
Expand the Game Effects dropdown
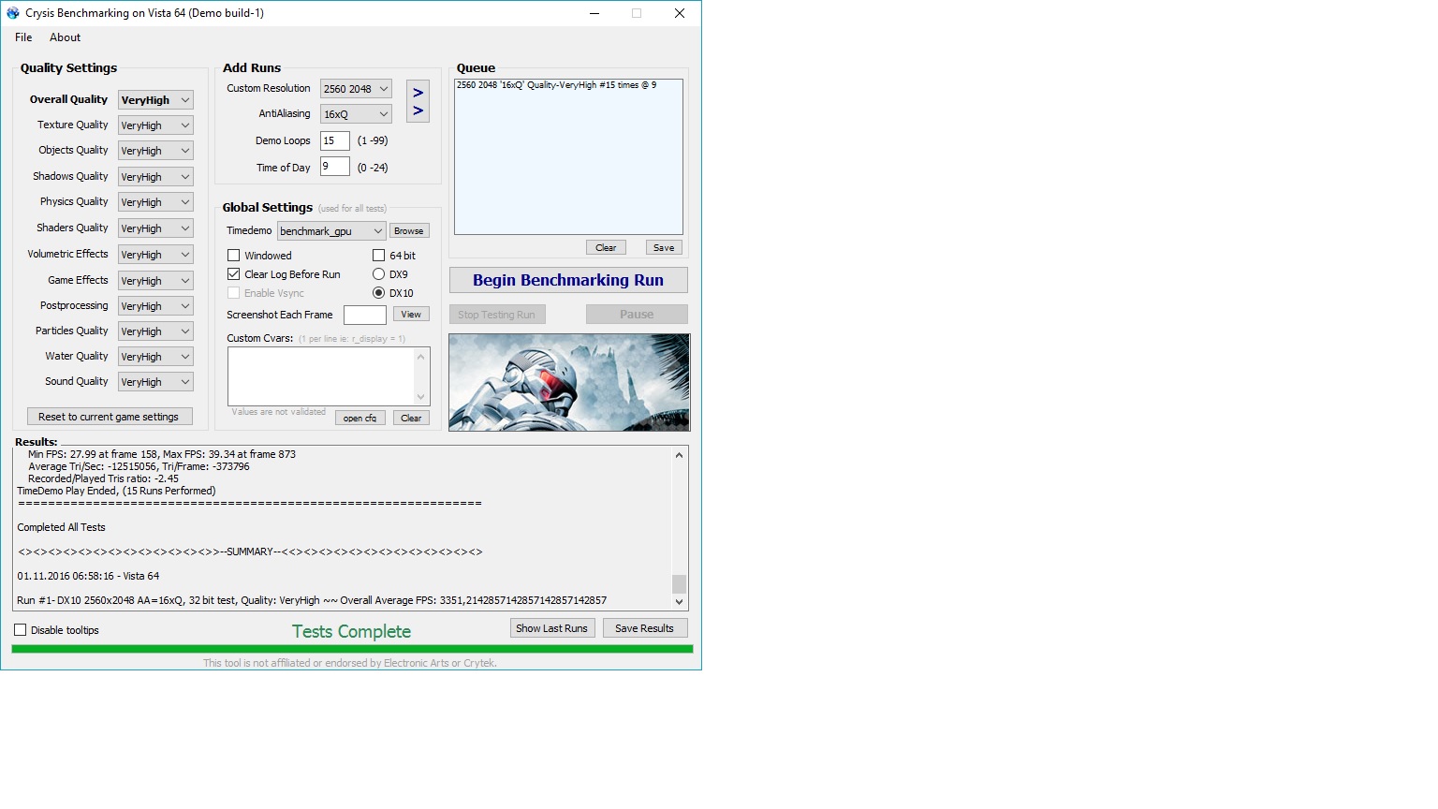point(155,281)
